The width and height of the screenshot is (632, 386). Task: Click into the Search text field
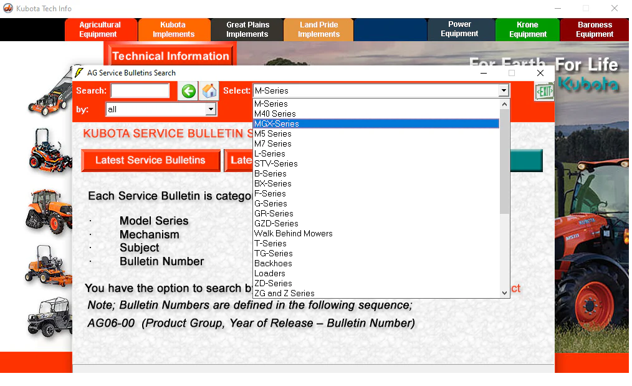point(140,91)
